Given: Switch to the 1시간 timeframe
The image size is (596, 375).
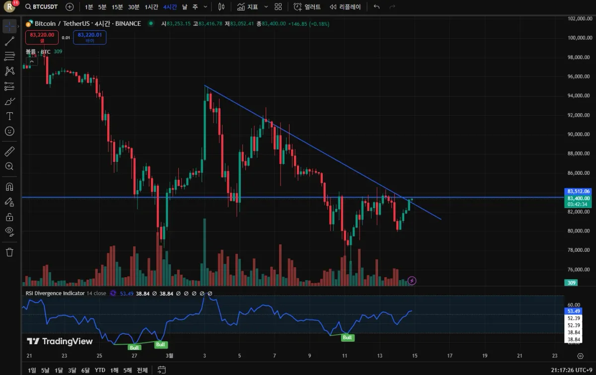Looking at the screenshot, I should (151, 7).
